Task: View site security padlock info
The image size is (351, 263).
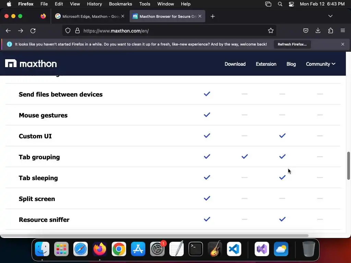Action: [x=77, y=30]
